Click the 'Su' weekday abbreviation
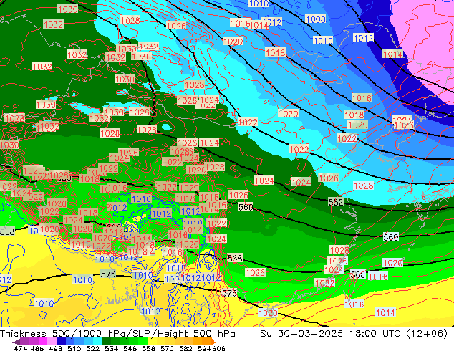The height and width of the screenshot is (351, 454). (x=266, y=334)
